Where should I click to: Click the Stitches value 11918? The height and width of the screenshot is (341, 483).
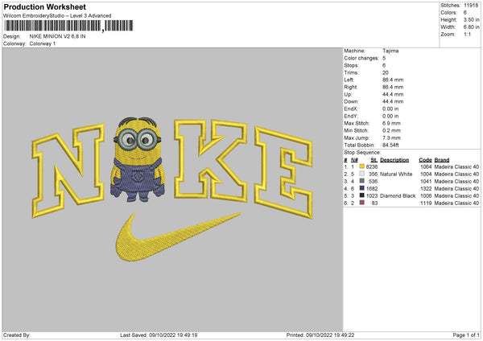[x=471, y=6]
